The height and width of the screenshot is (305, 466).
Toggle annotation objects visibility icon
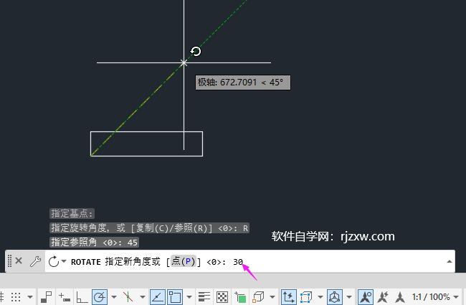point(366,296)
